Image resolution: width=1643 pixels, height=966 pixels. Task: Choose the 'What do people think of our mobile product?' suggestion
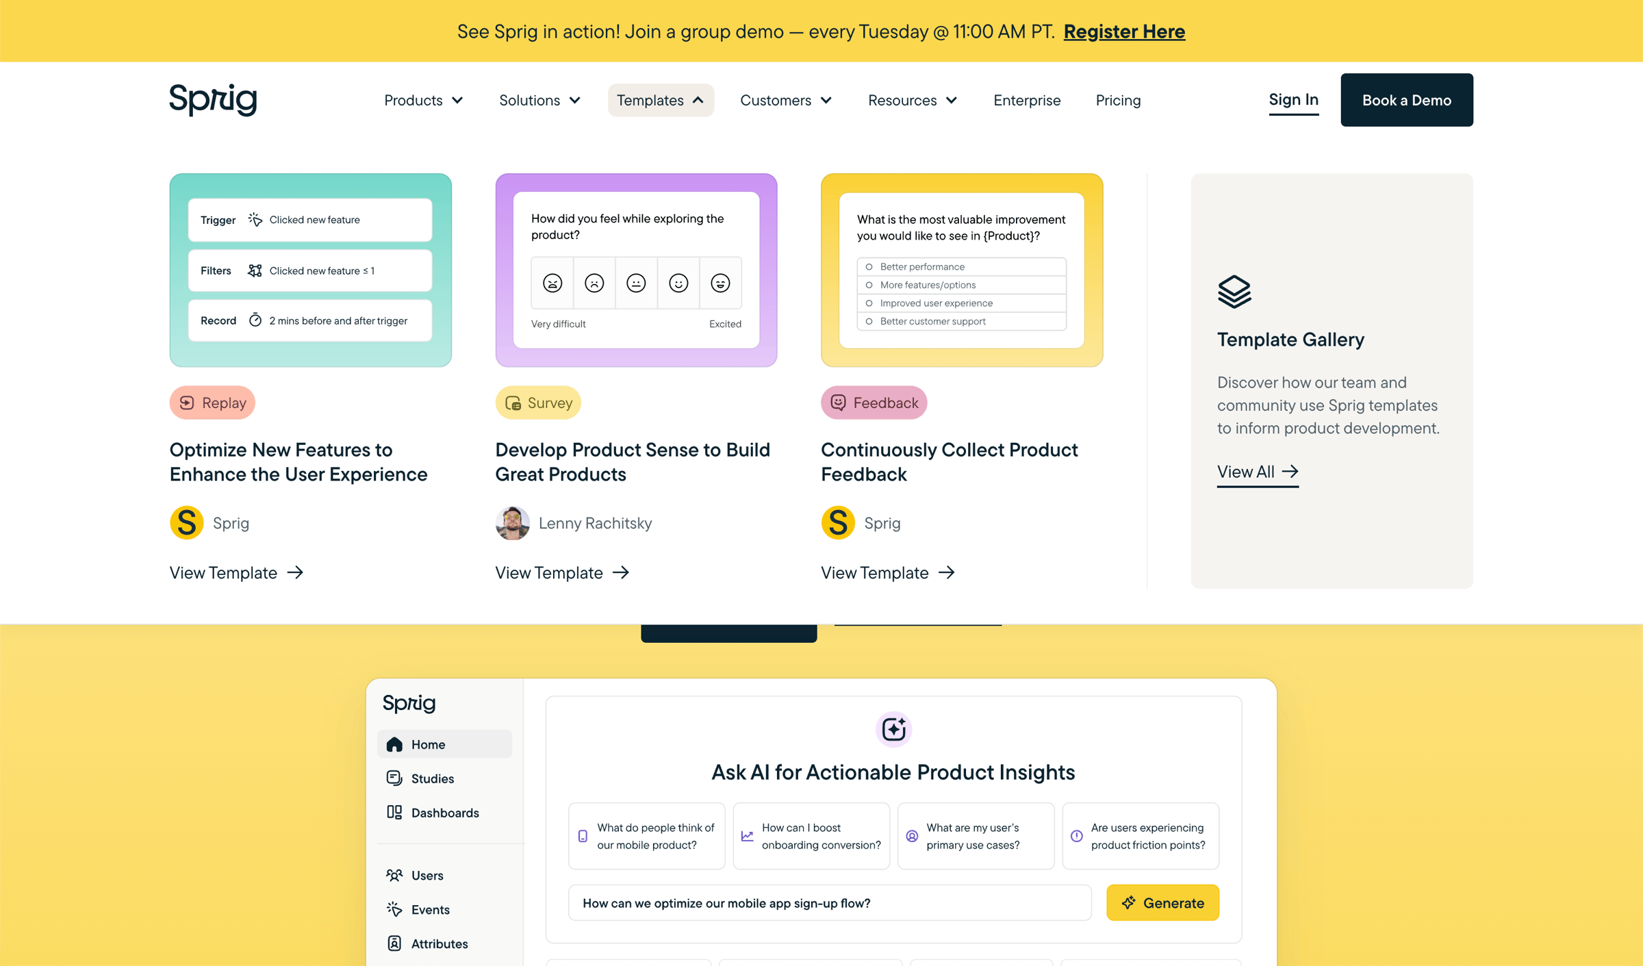click(646, 836)
